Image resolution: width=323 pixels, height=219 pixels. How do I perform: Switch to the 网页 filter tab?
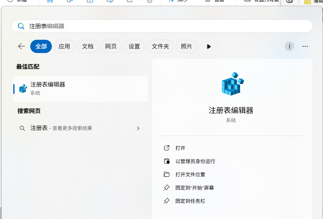pos(111,46)
